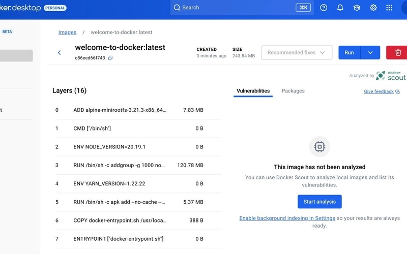The width and height of the screenshot is (407, 254).
Task: Open the Give feedback link
Action: tap(379, 91)
